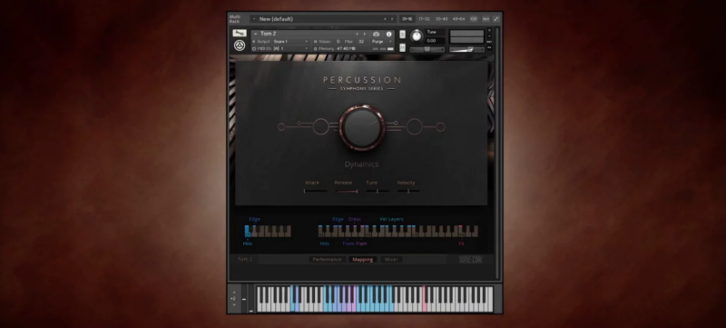Take a snapshot with the camera icon
726x328 pixels.
point(376,34)
